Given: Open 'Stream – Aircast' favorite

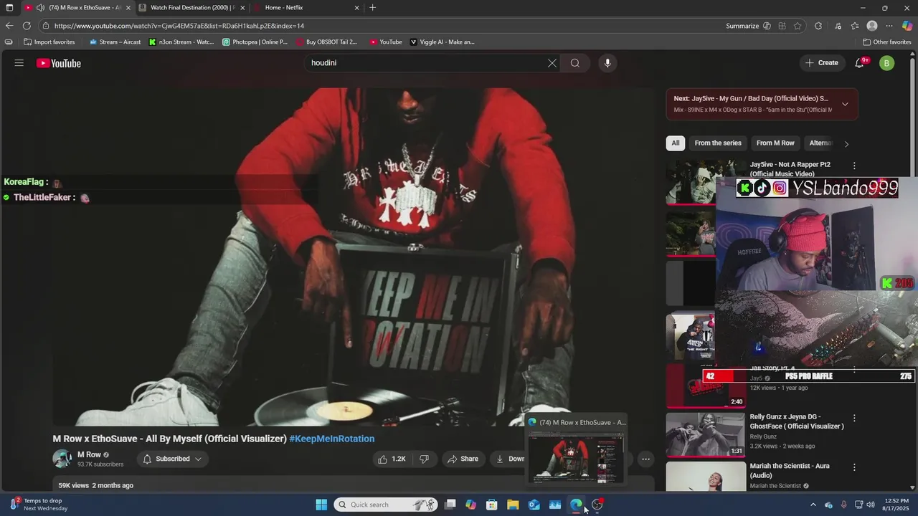Looking at the screenshot, I should click(115, 42).
